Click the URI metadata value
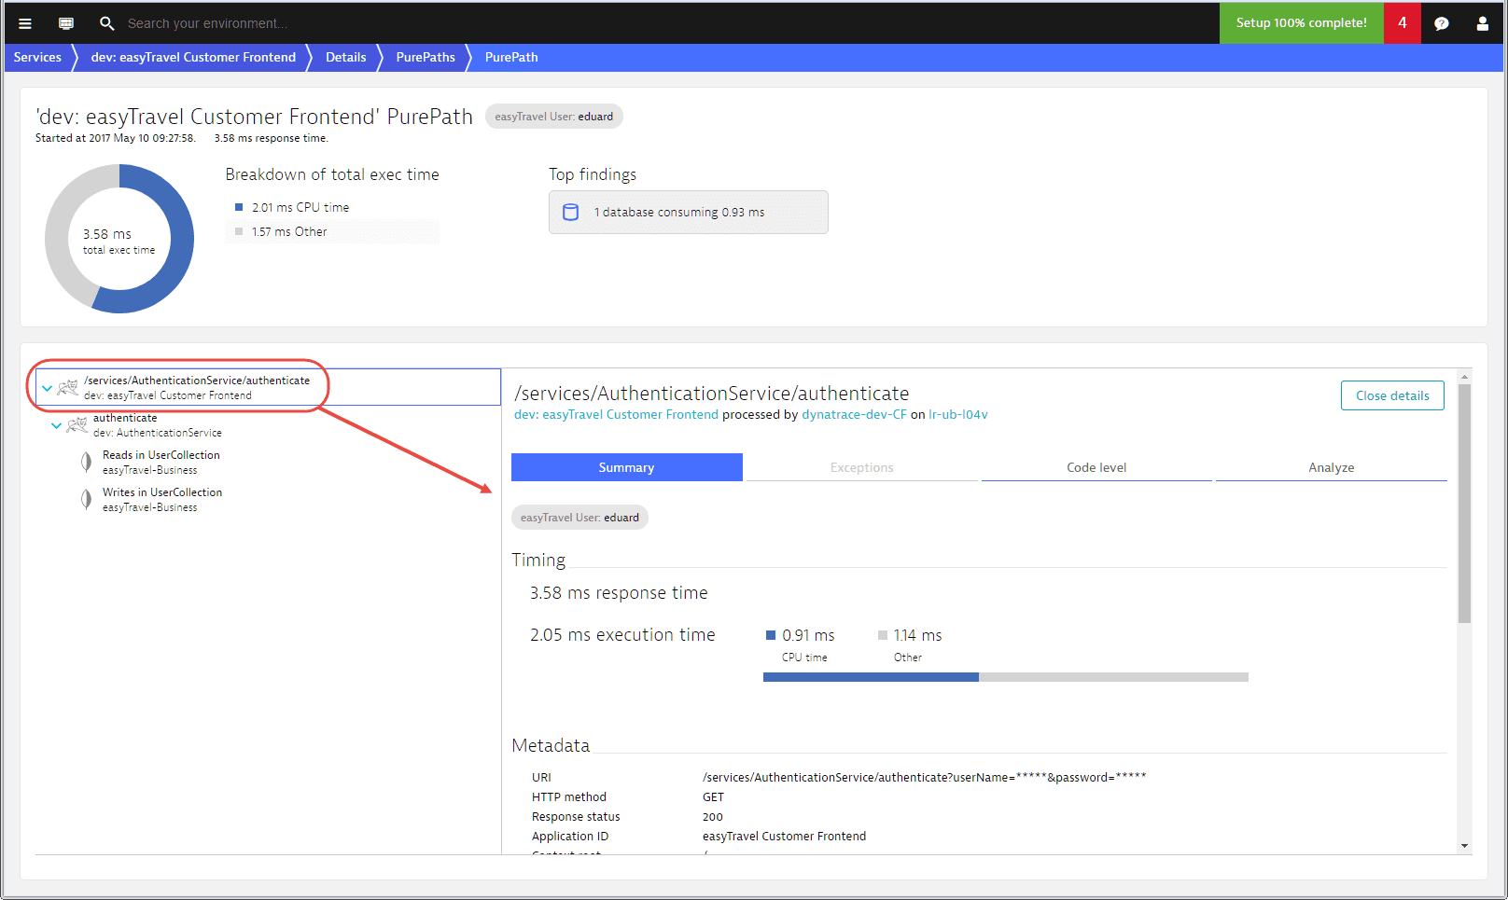Viewport: 1508px width, 900px height. coord(924,777)
